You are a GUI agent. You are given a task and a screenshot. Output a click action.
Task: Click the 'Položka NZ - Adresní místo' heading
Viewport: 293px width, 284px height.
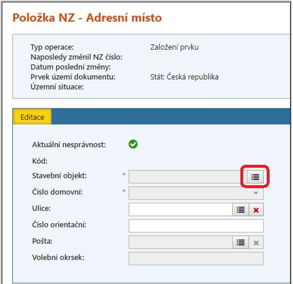pyautogui.click(x=87, y=18)
